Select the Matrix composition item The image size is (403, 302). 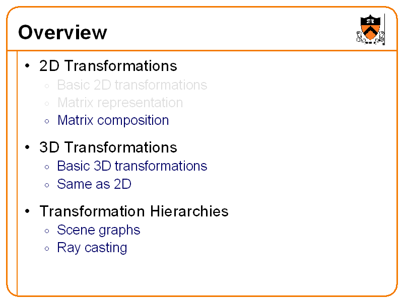[113, 120]
